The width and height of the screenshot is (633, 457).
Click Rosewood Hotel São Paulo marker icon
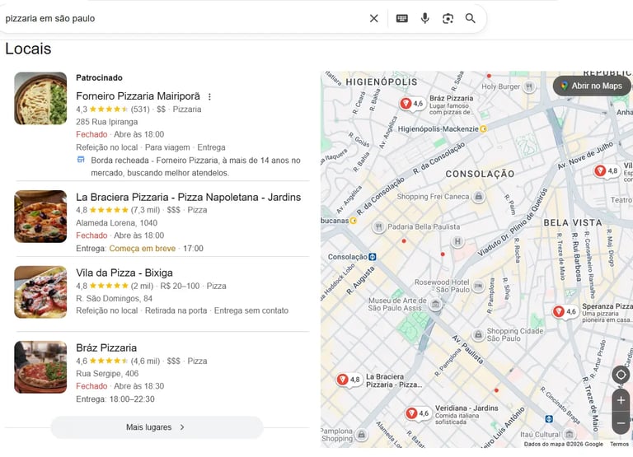coord(478,286)
